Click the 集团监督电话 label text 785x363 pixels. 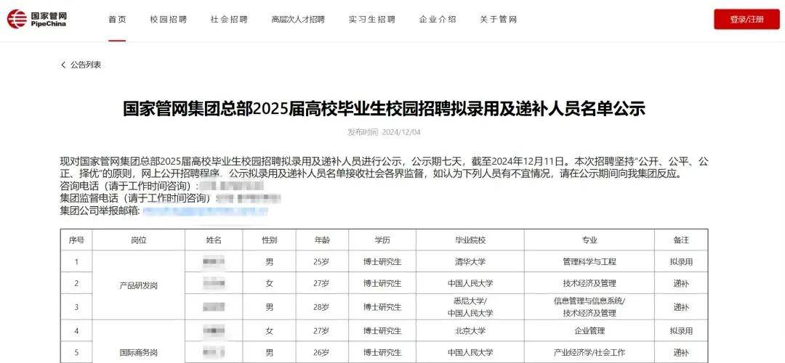tap(137, 198)
